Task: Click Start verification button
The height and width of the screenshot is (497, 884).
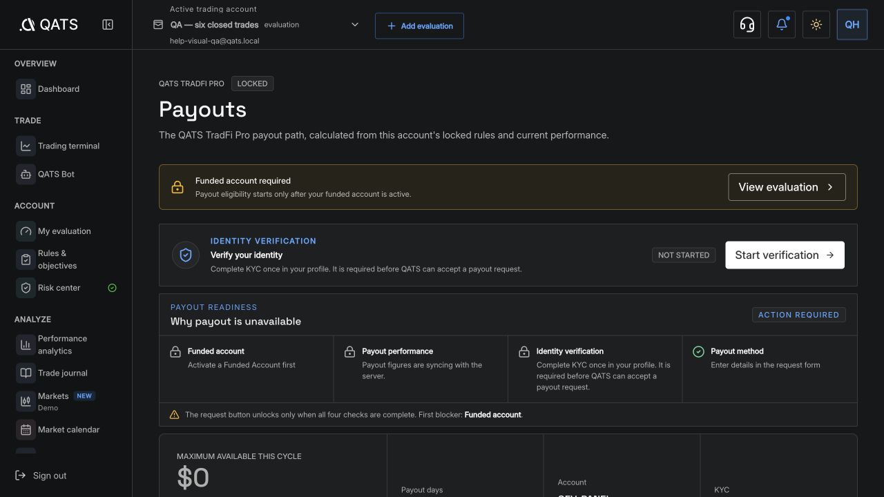Action: pyautogui.click(x=785, y=255)
